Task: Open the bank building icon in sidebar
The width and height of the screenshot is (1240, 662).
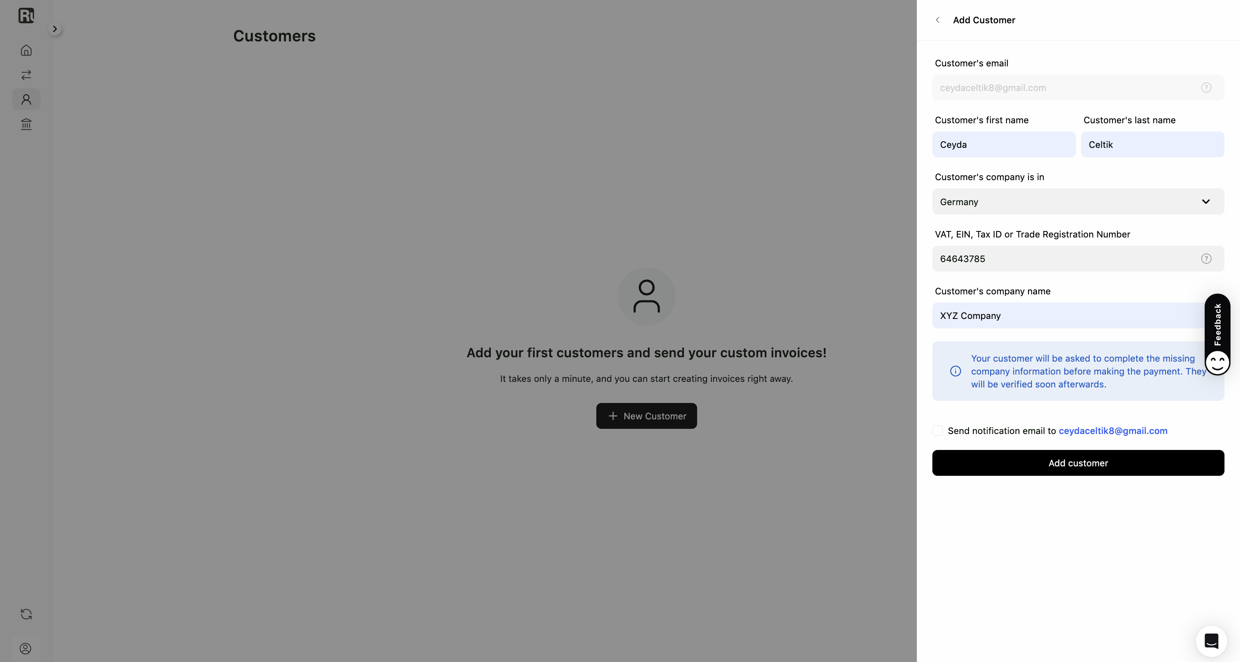Action: click(26, 124)
